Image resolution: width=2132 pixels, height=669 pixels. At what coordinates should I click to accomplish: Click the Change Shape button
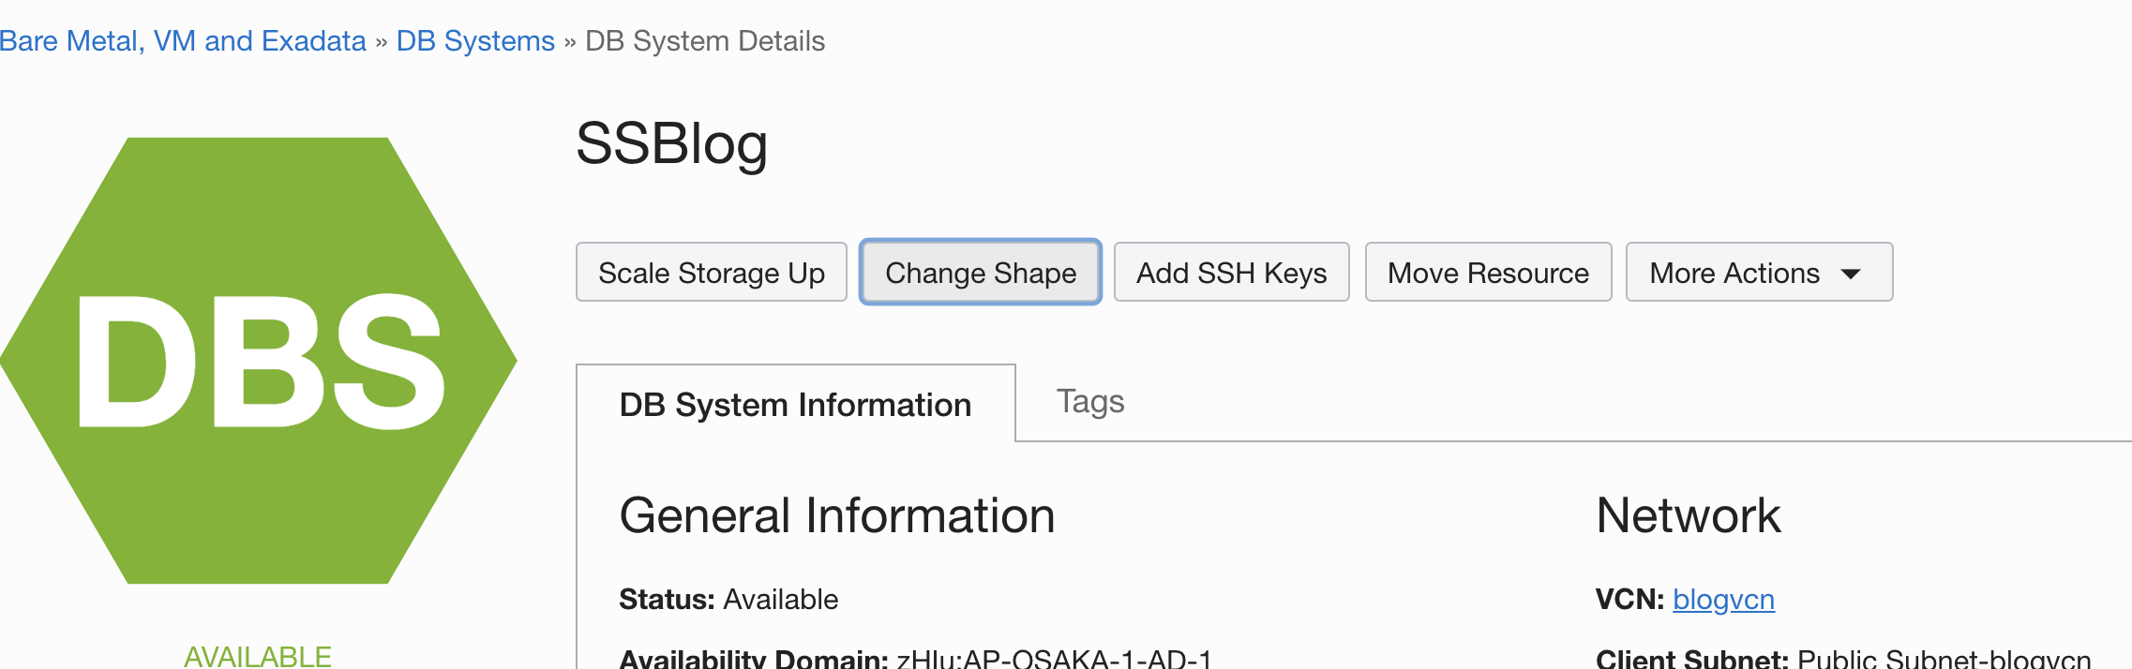[981, 273]
